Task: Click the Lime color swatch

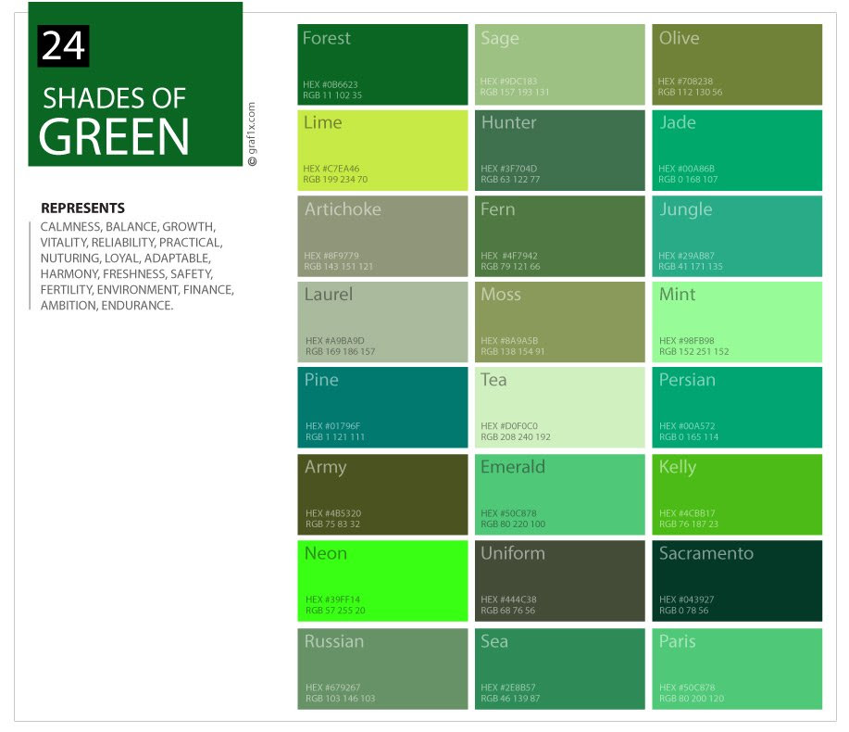Action: pos(382,150)
